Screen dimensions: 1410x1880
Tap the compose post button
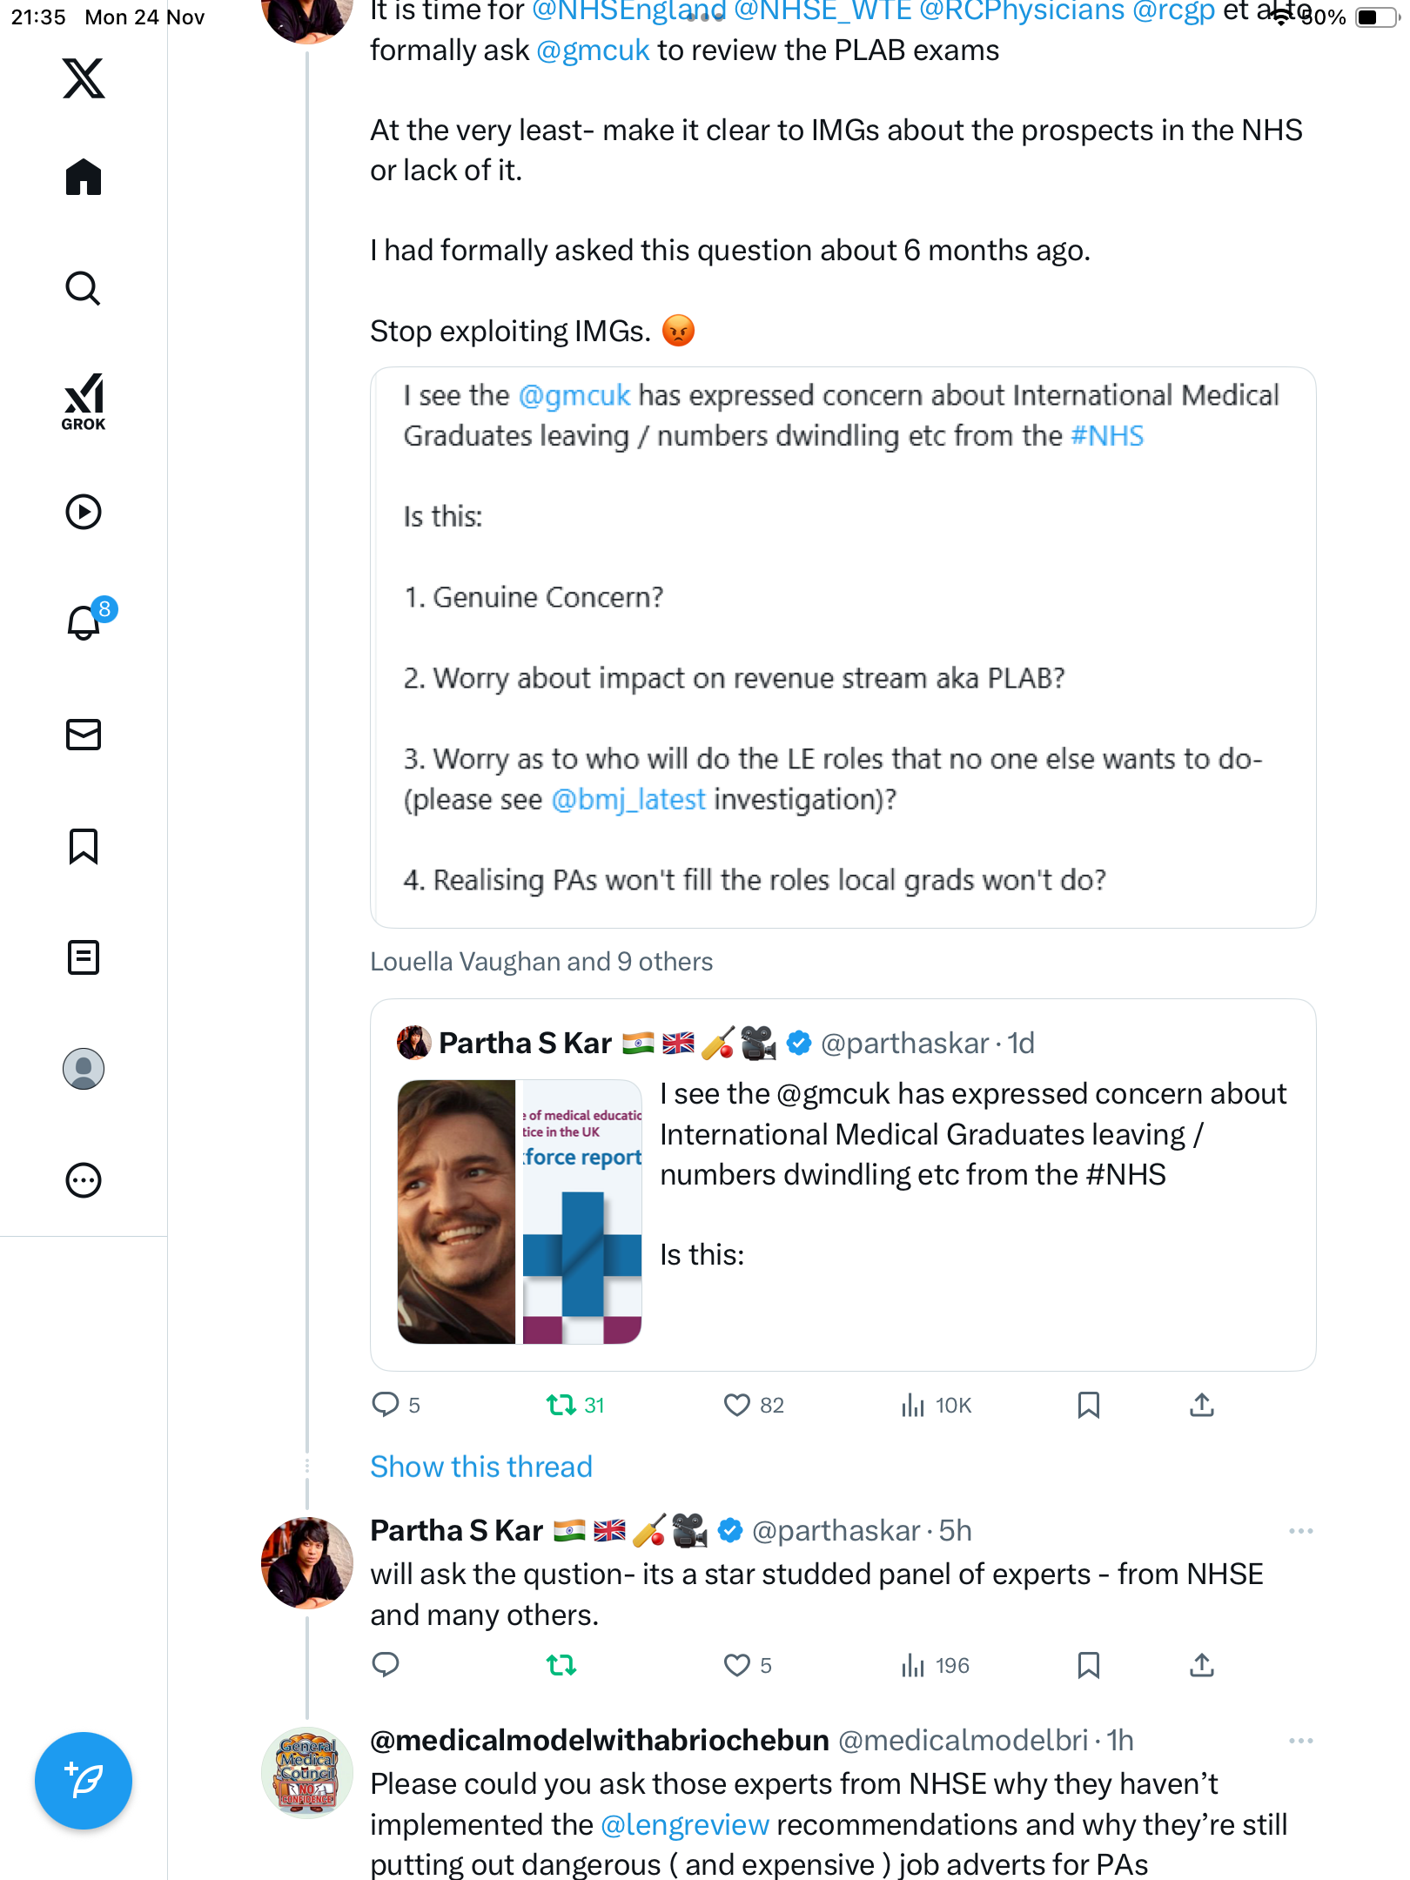(84, 1781)
